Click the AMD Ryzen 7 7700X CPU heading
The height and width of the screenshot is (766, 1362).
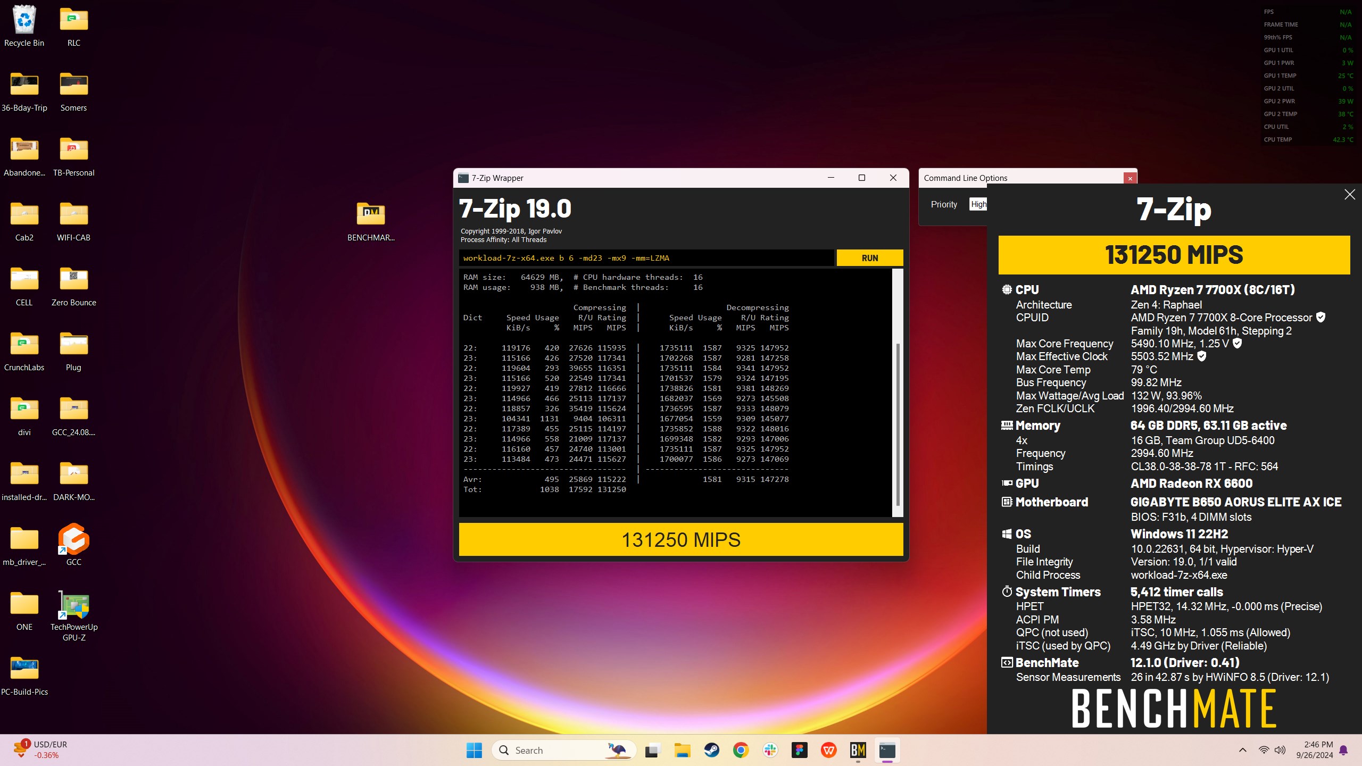pos(1212,290)
